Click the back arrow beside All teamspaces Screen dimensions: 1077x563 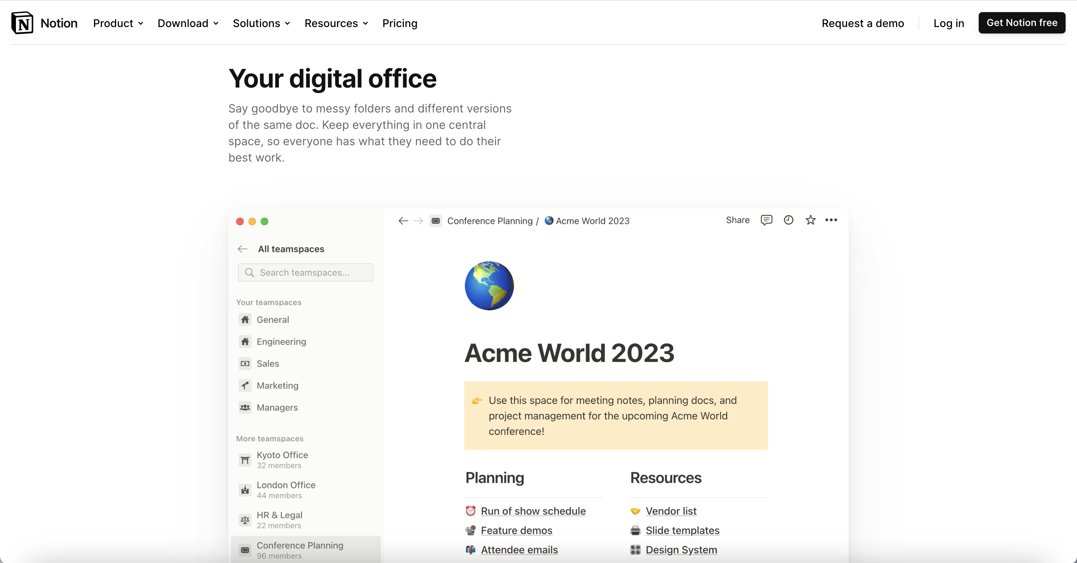click(x=243, y=249)
